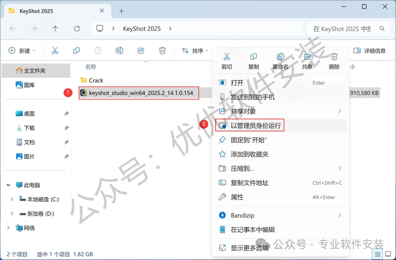The width and height of the screenshot is (396, 260).
Task: Switch to large thumbnails view icon
Action: point(388,254)
